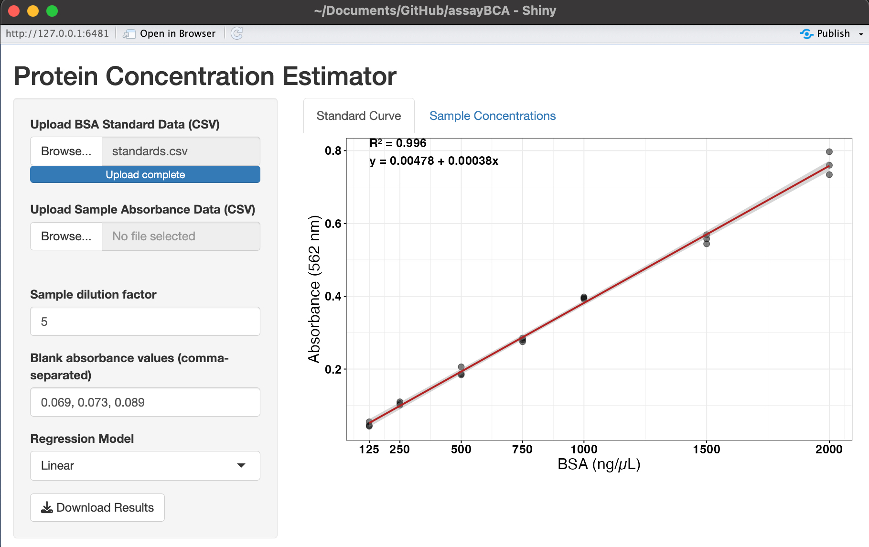Click the No file selected field
Viewport: 869px width, 547px height.
coord(181,236)
